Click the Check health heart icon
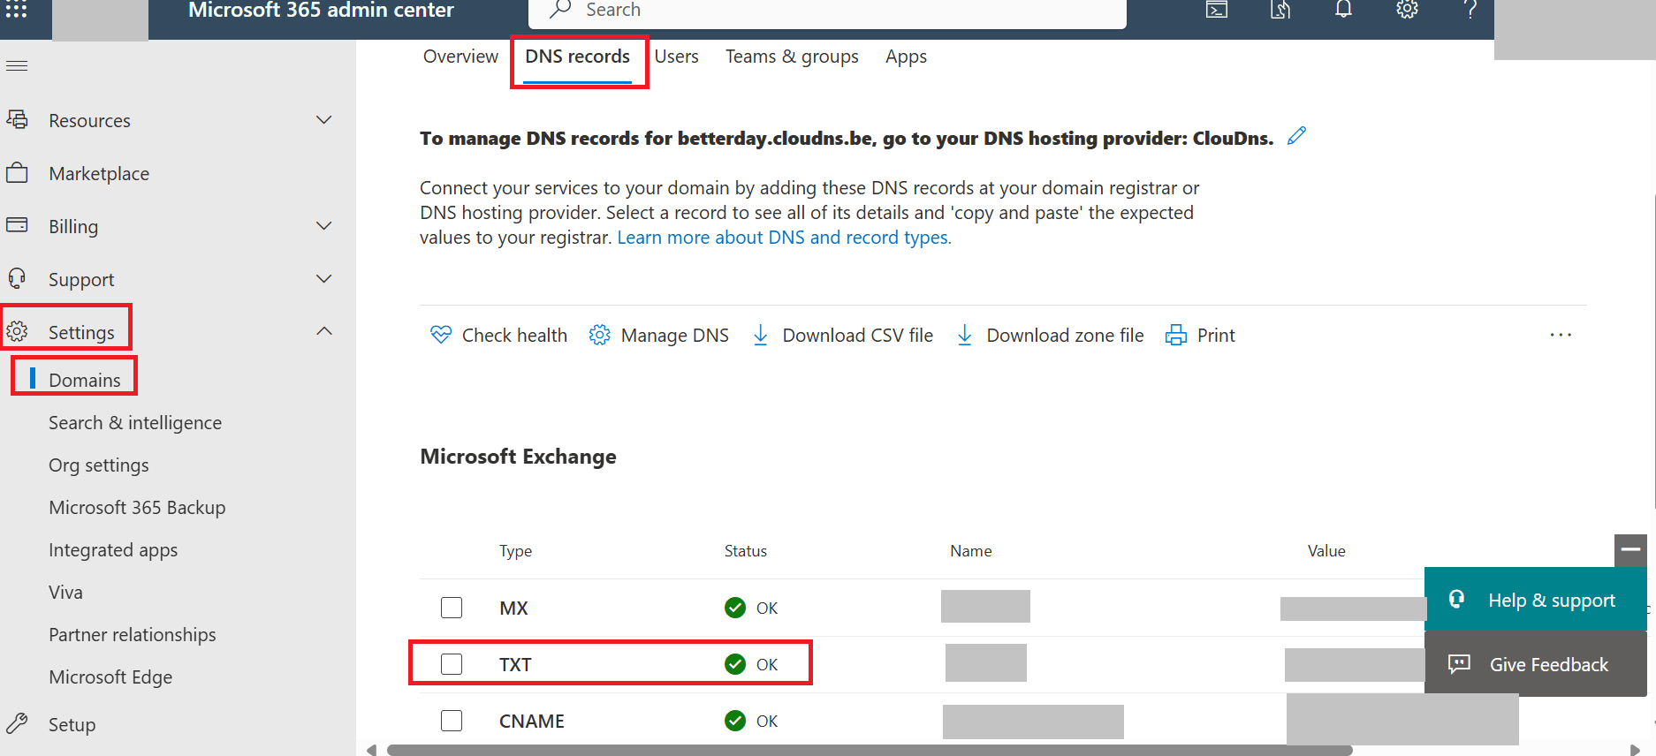 click(x=440, y=335)
